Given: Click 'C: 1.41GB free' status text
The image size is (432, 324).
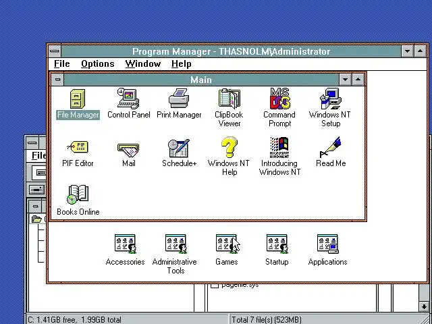Looking at the screenshot, I should [x=75, y=320].
